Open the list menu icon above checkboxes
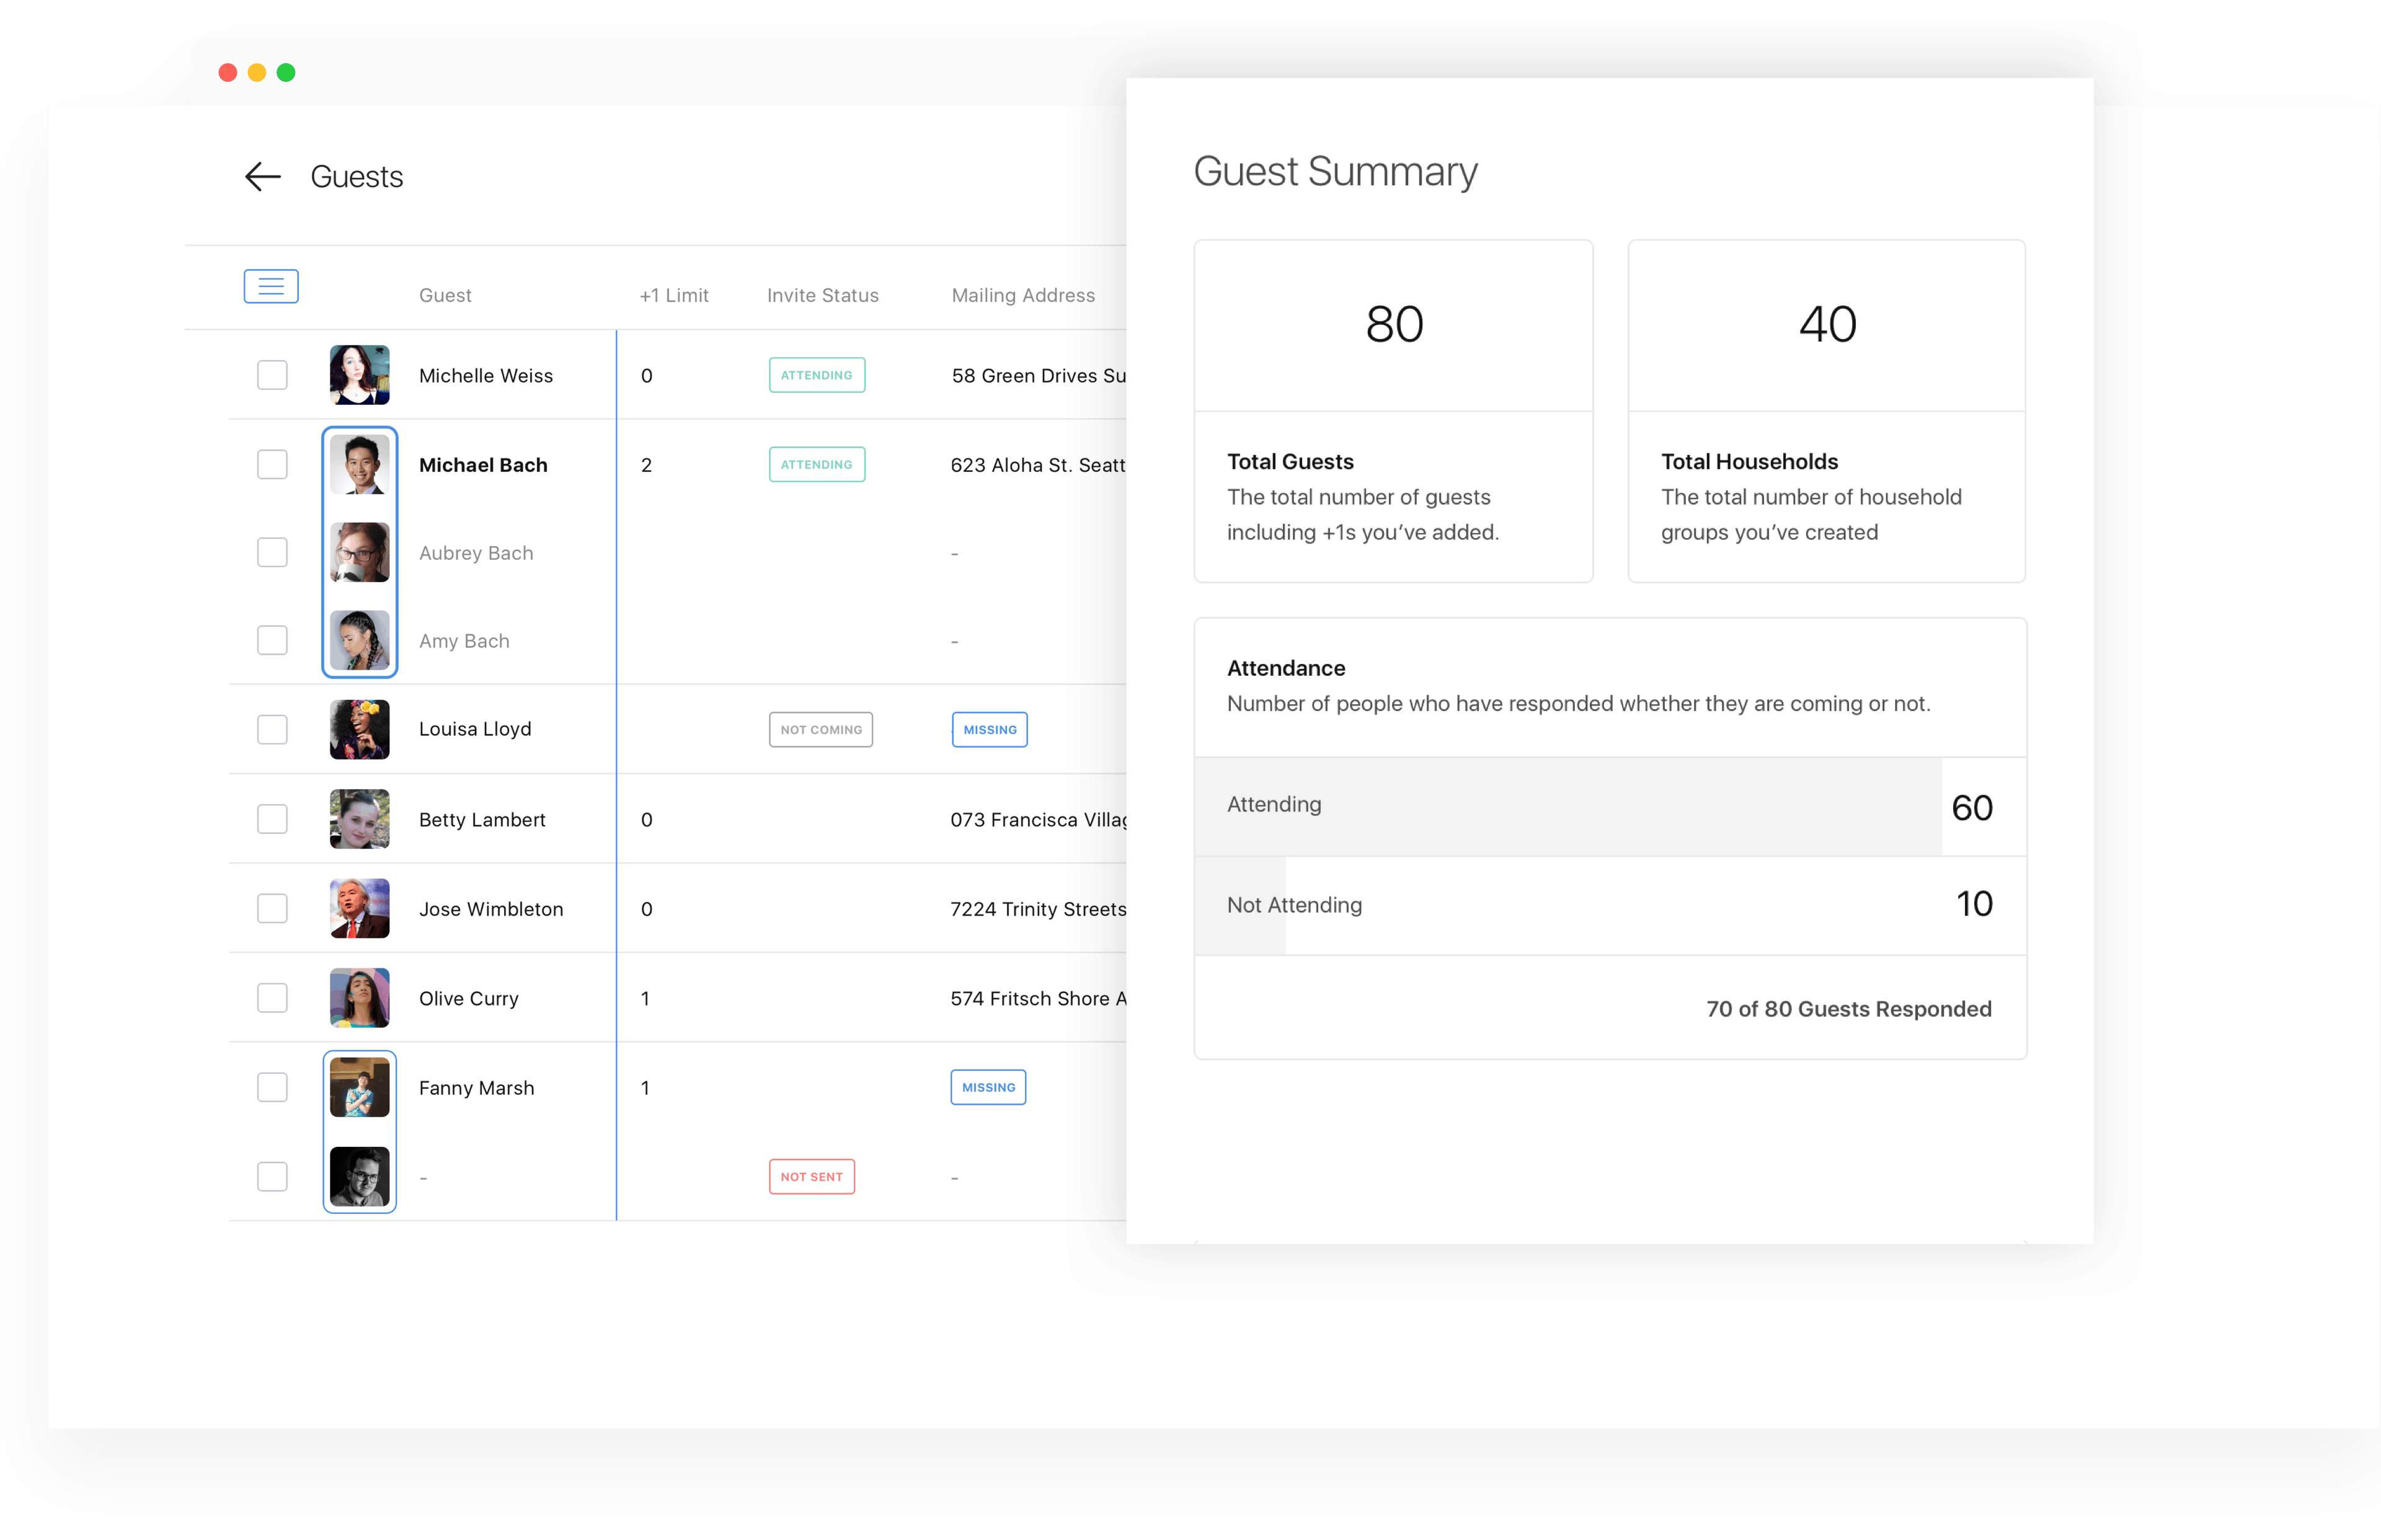Viewport: 2381px width, 1540px height. pyautogui.click(x=271, y=286)
